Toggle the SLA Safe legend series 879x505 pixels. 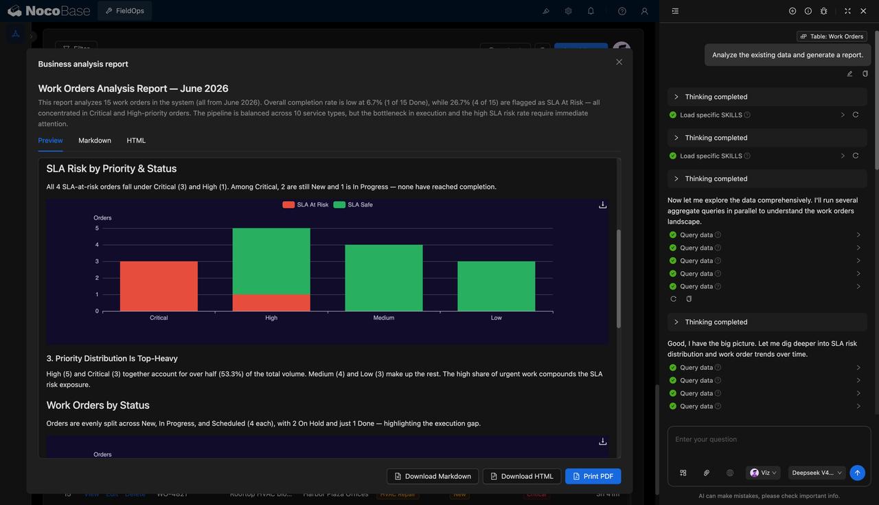[x=353, y=204]
